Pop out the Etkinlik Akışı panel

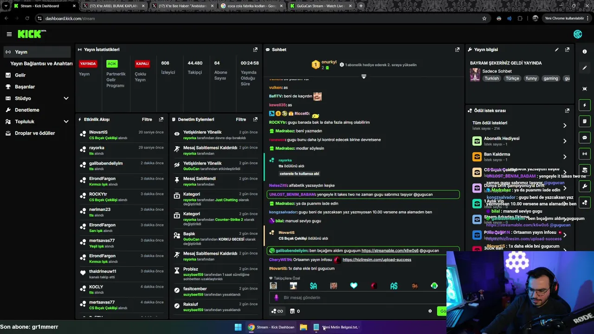coord(161,120)
